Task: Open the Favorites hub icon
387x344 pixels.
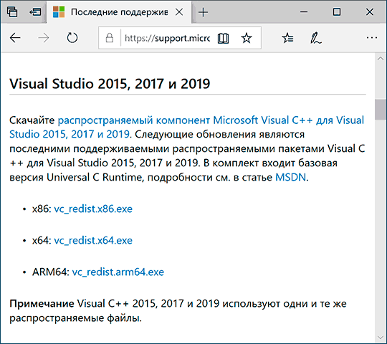Action: [x=287, y=38]
